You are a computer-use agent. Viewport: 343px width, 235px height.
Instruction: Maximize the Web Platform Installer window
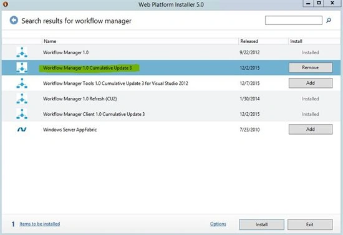click(x=319, y=3)
